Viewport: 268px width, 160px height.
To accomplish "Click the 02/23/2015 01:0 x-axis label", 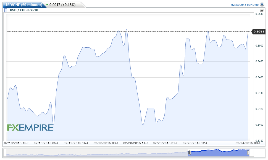I will click(x=165, y=143).
